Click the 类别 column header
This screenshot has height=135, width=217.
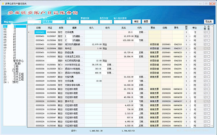[x=61, y=28]
